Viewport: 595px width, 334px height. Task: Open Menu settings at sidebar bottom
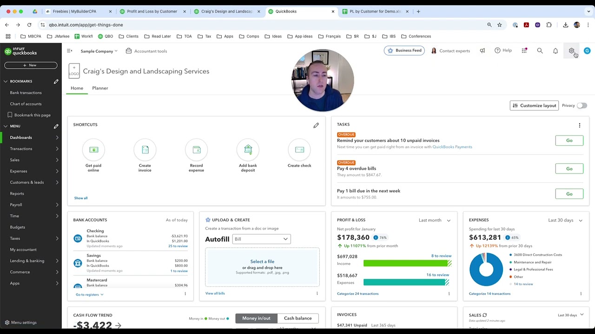point(20,322)
